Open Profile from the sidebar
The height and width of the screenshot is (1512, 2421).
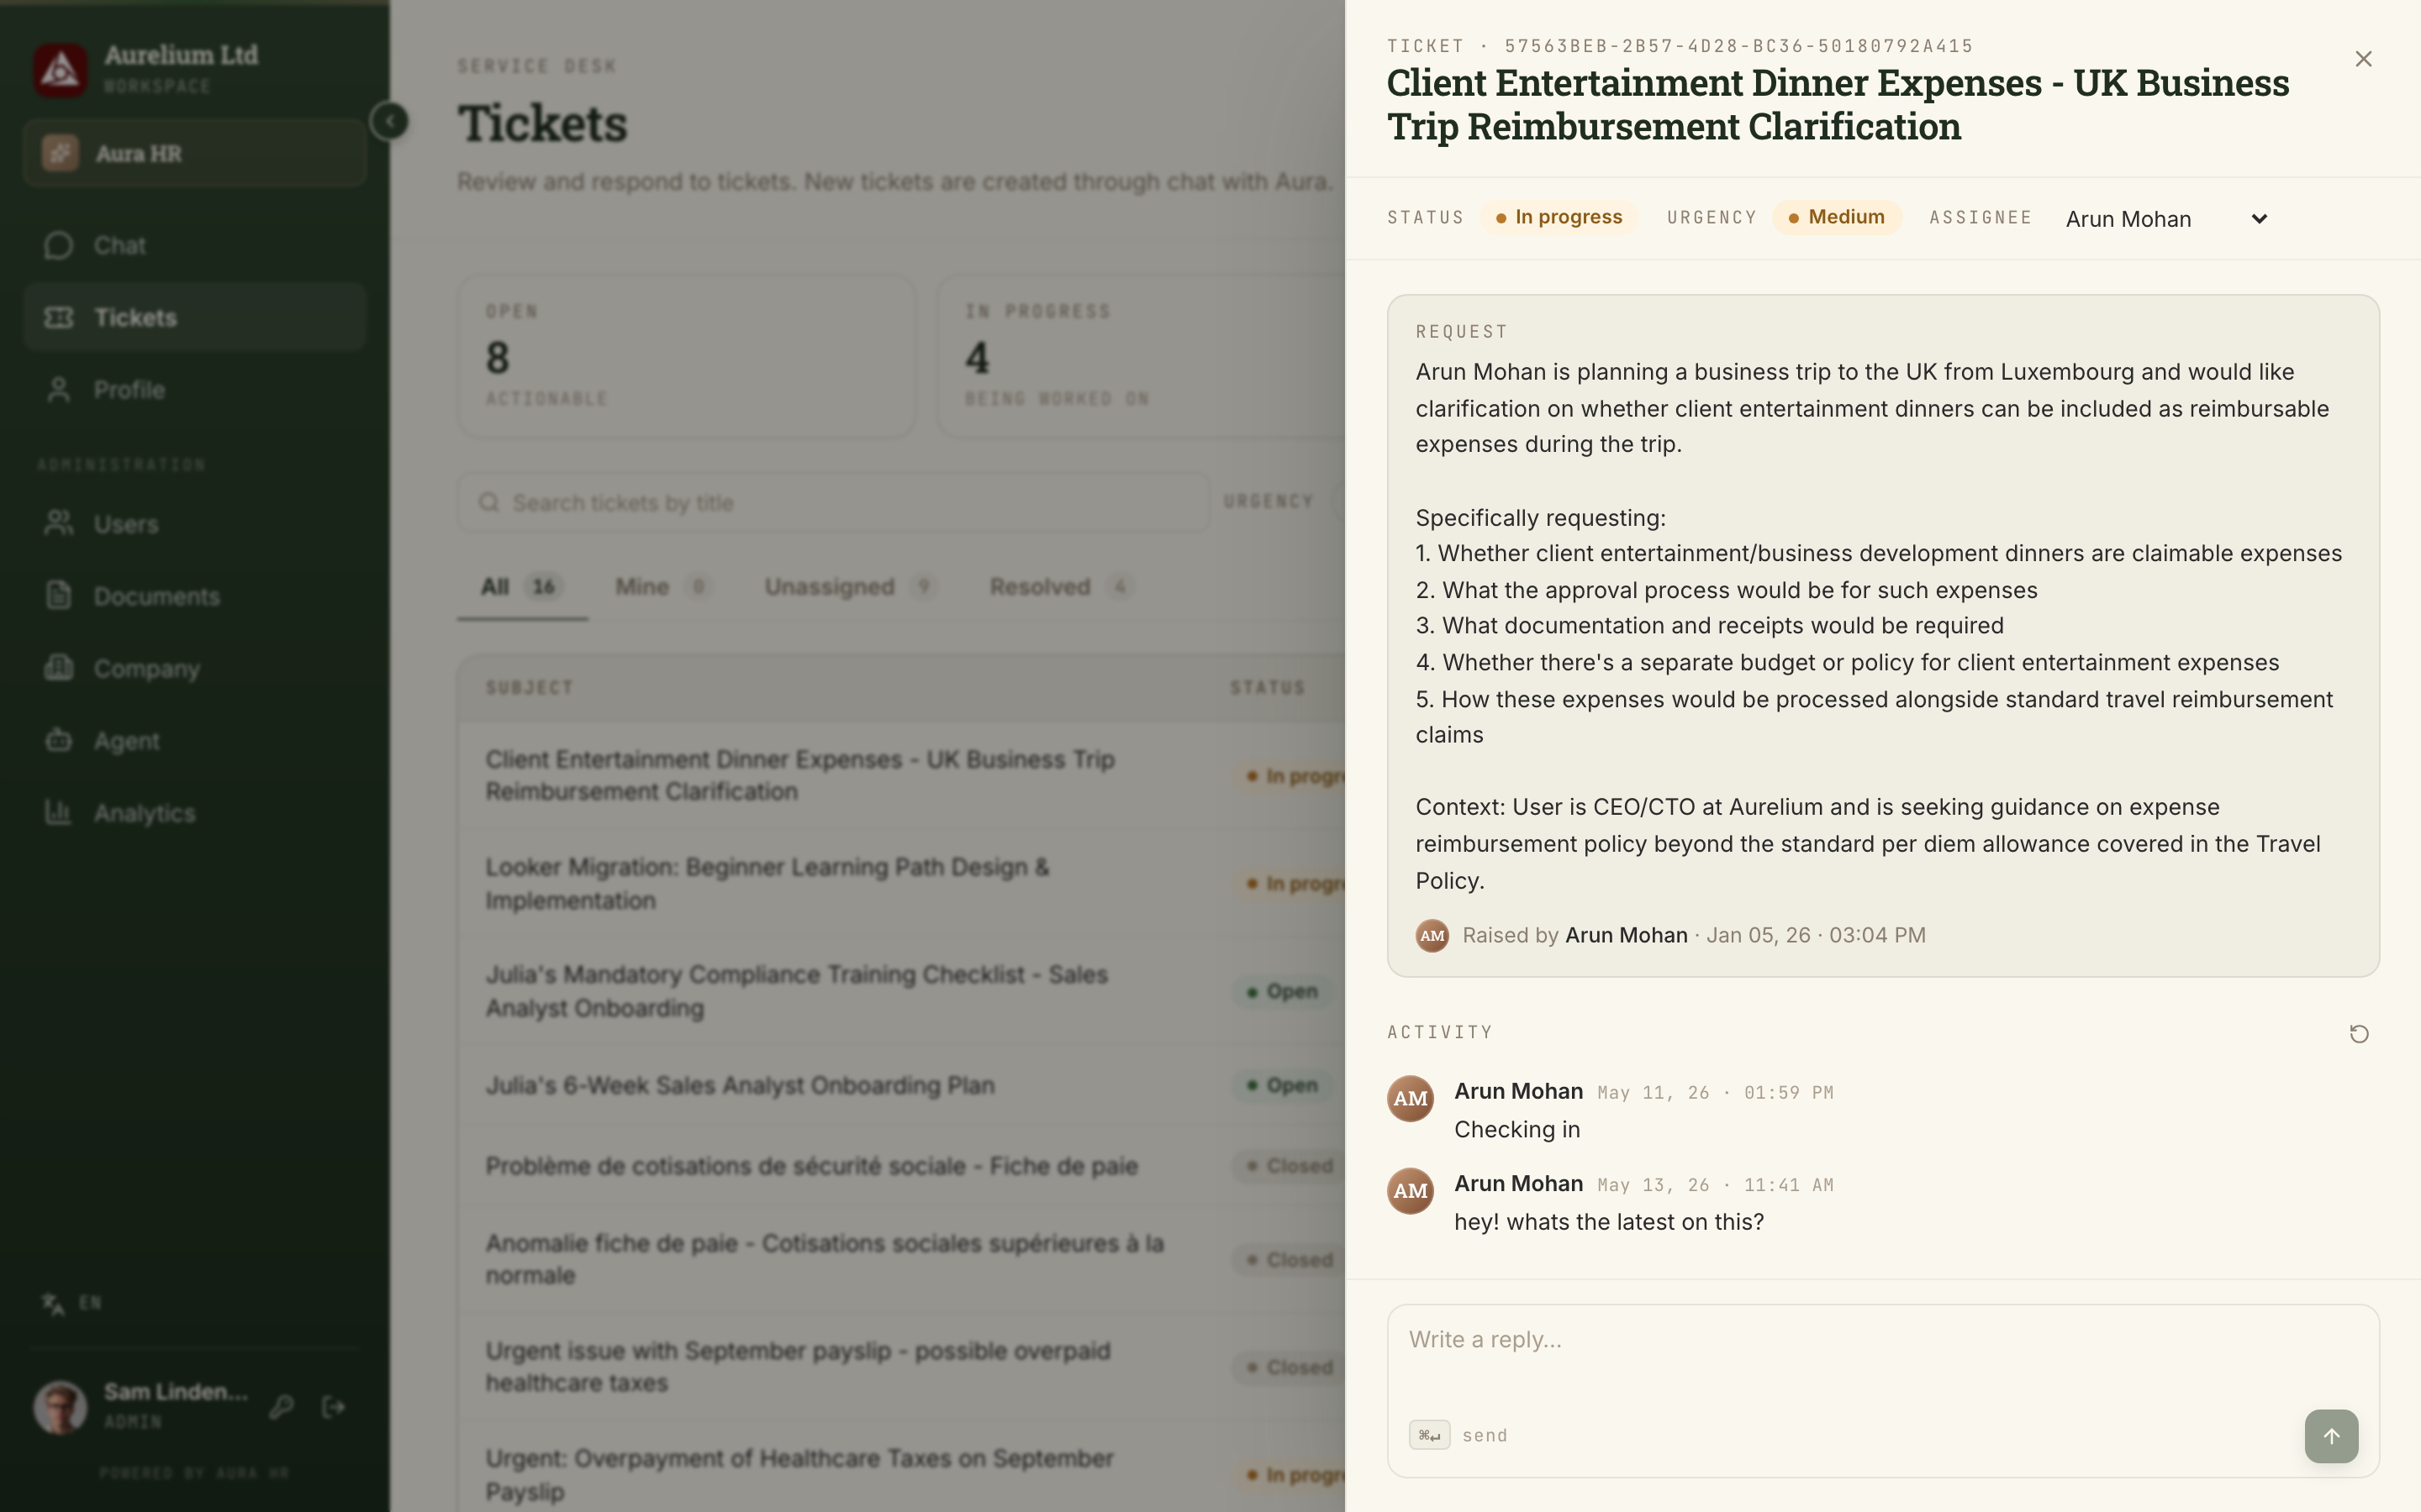pos(195,390)
